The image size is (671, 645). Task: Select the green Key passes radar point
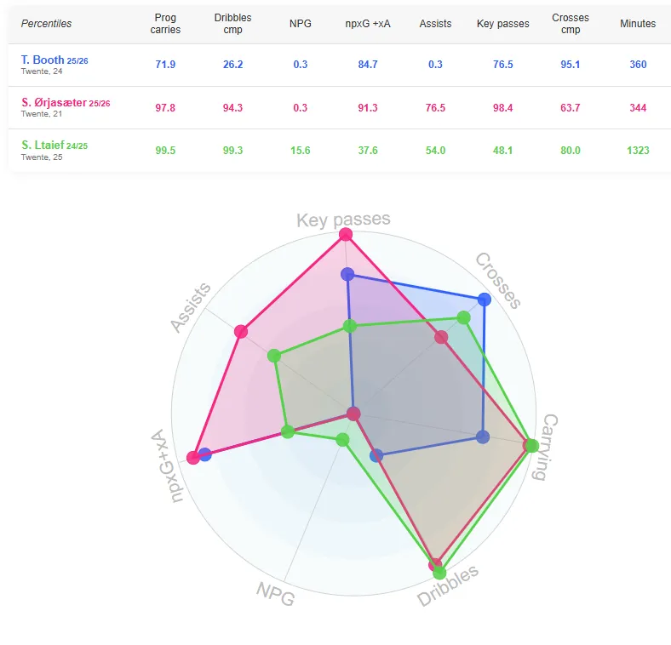pyautogui.click(x=349, y=326)
